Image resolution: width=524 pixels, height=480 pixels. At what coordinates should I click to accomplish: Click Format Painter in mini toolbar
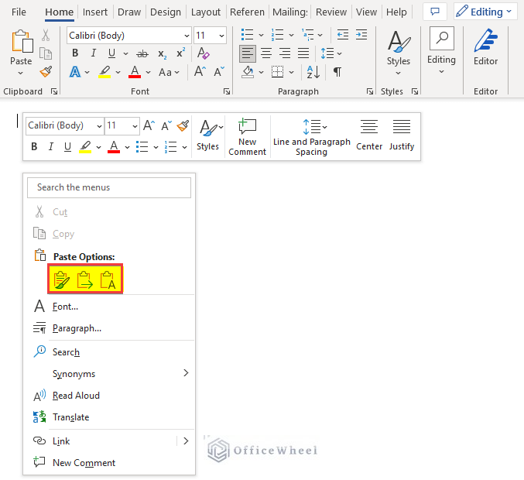(183, 125)
